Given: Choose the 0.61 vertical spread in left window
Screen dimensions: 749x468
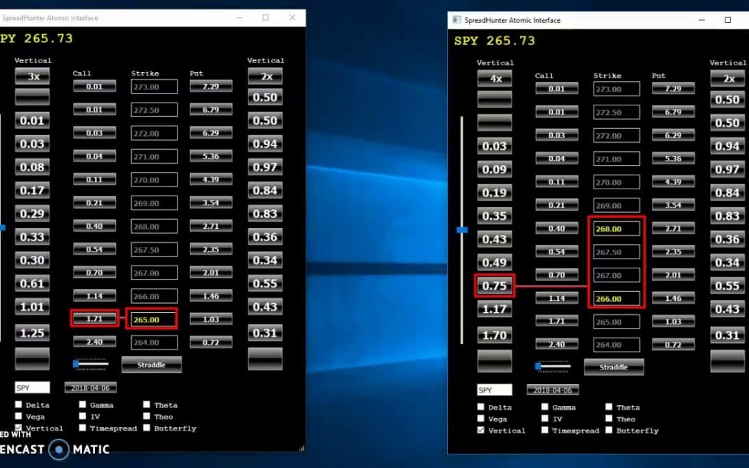Looking at the screenshot, I should pos(33,284).
